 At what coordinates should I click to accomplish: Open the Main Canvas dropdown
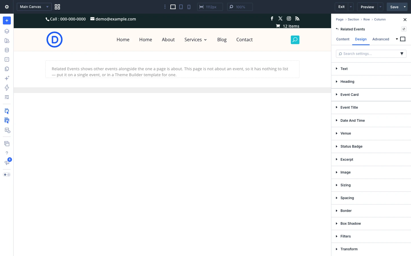pos(34,7)
